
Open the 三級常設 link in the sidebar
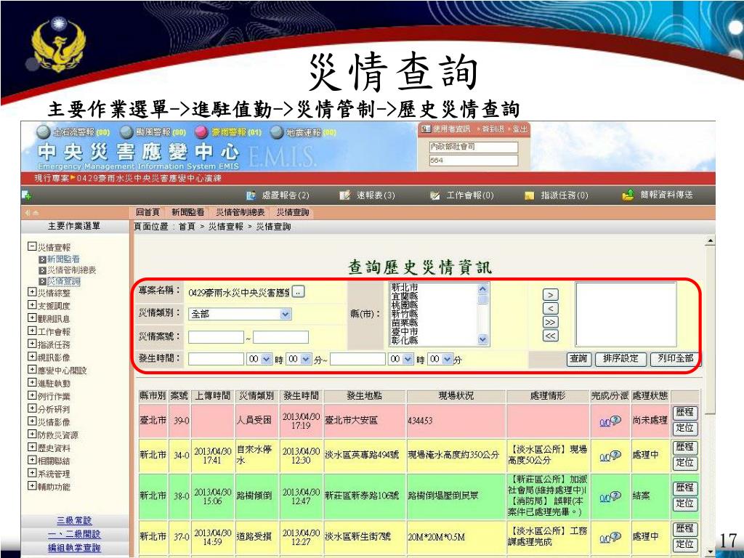click(74, 520)
